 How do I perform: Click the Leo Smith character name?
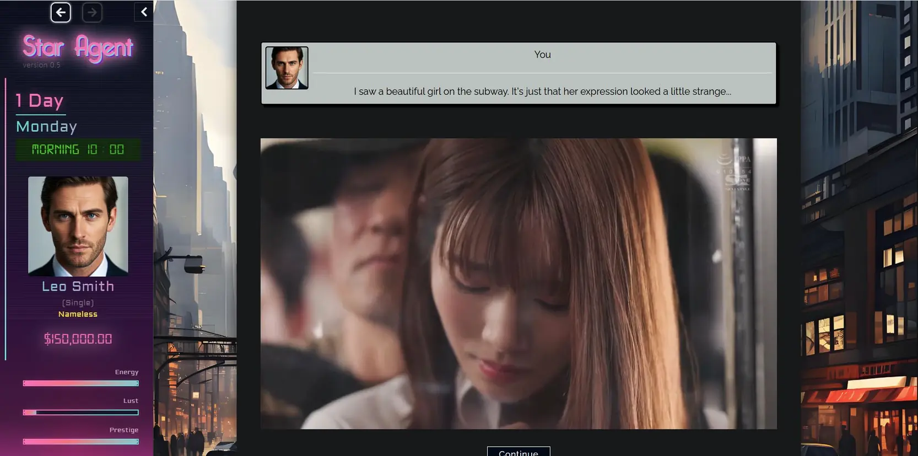click(78, 286)
